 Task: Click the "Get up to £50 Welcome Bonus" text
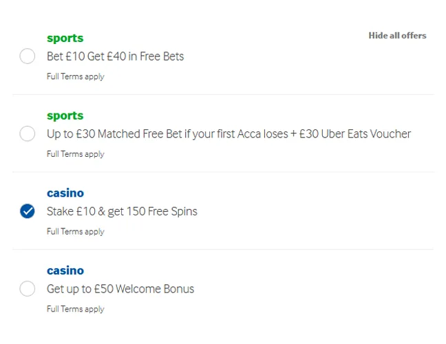120,289
